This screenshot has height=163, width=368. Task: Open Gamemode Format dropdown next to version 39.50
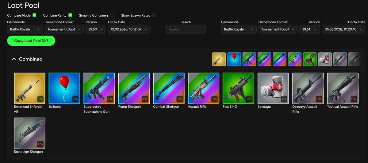(64, 29)
